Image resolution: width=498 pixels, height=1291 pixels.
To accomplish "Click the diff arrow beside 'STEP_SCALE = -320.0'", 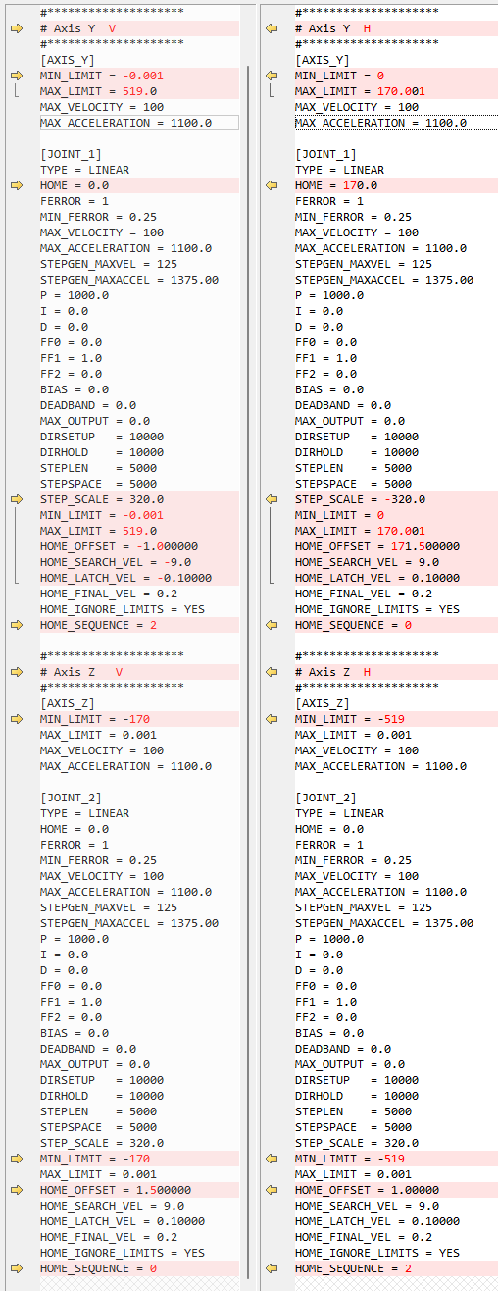I will [272, 499].
